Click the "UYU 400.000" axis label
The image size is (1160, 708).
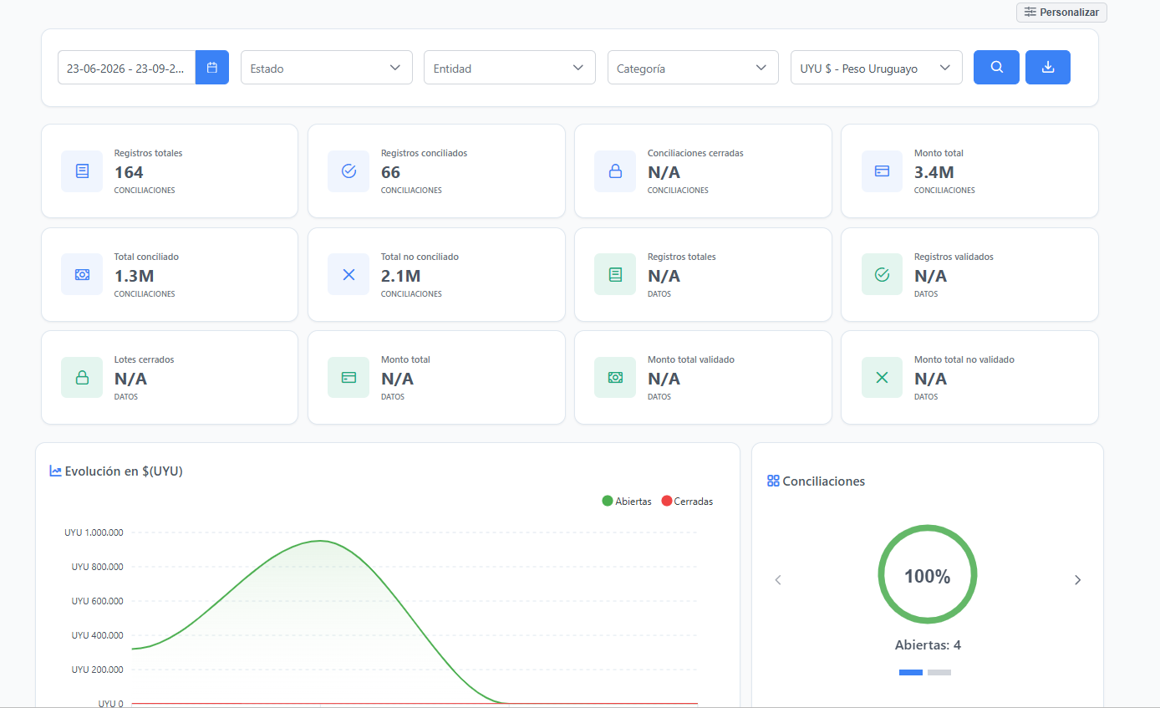coord(97,635)
